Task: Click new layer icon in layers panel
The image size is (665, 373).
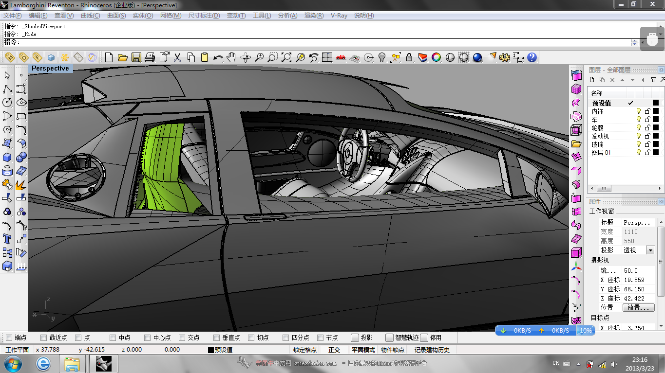Action: coord(592,80)
